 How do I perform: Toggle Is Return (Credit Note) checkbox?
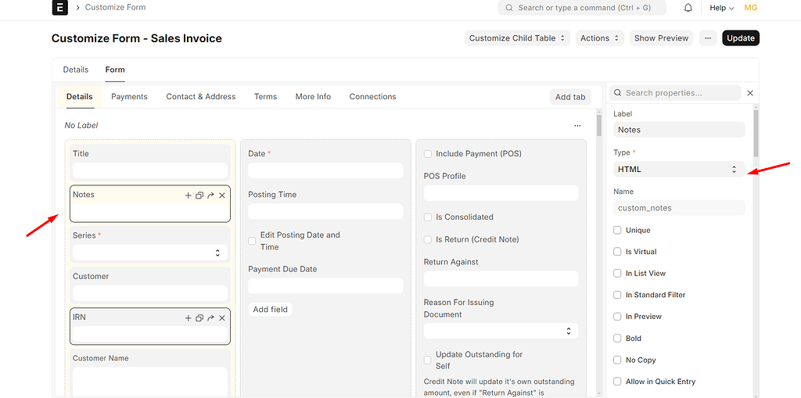click(428, 239)
